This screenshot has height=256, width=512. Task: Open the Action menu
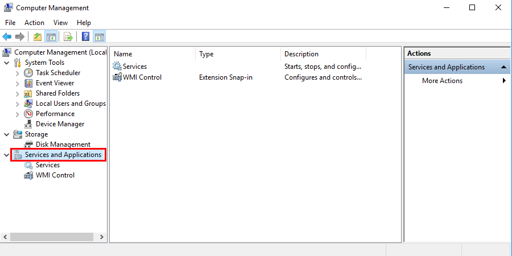(34, 23)
